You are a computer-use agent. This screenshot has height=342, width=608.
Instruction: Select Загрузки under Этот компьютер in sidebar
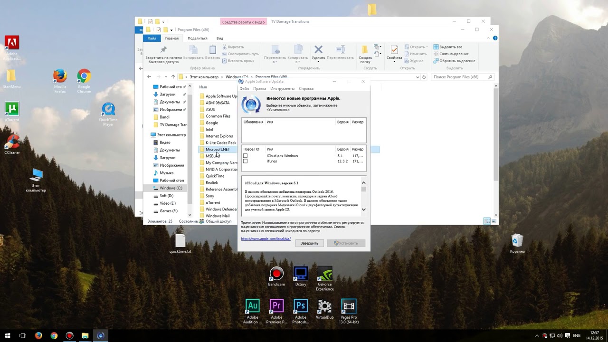click(167, 158)
